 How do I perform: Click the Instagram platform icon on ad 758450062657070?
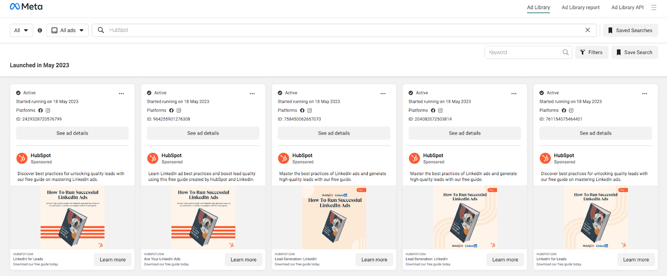click(x=310, y=110)
